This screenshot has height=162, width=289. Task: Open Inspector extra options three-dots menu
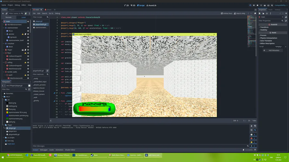pyautogui.click(x=270, y=13)
